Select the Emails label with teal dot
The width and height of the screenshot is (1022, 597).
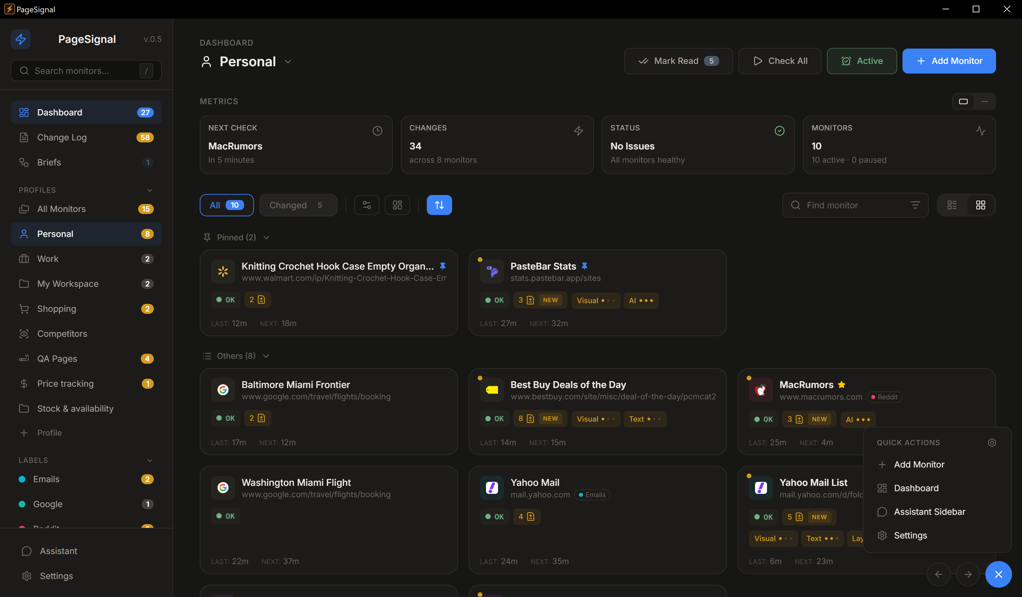(x=86, y=479)
